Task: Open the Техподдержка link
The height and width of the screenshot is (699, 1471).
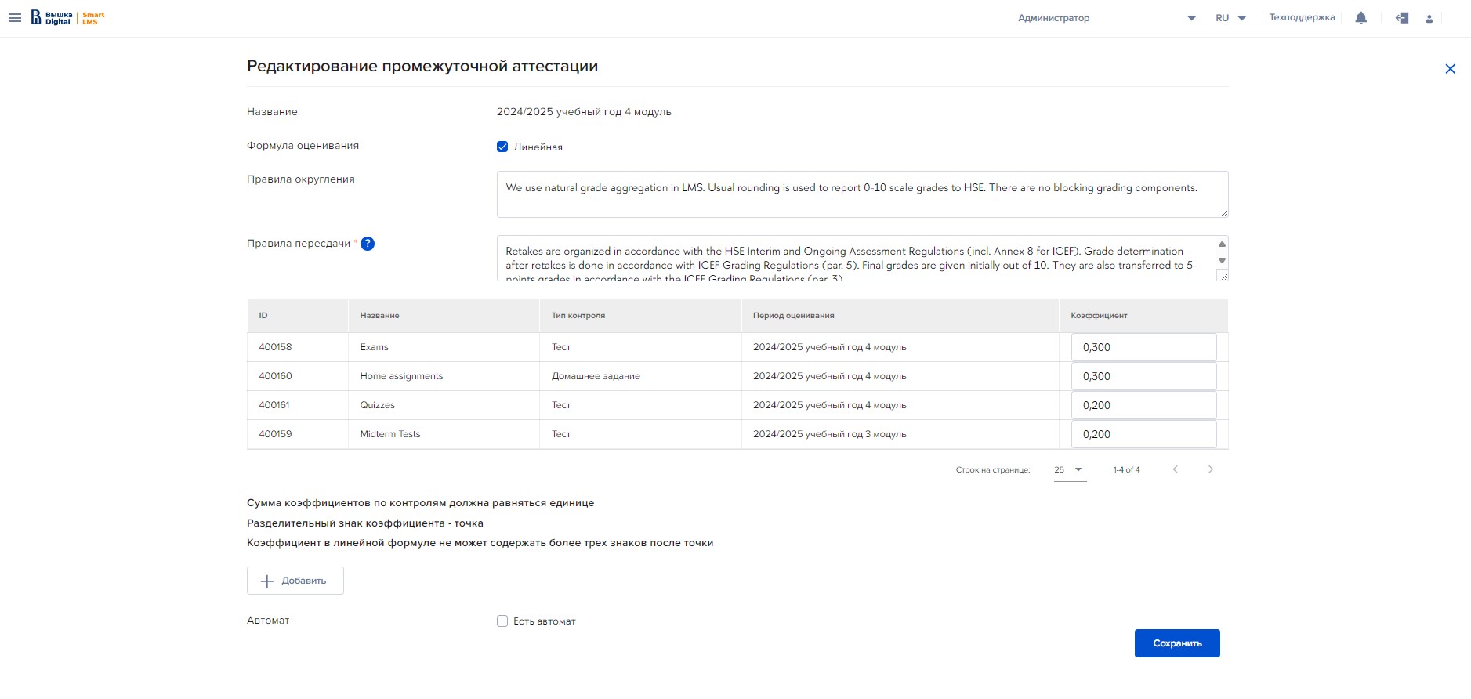Action: coord(1301,18)
